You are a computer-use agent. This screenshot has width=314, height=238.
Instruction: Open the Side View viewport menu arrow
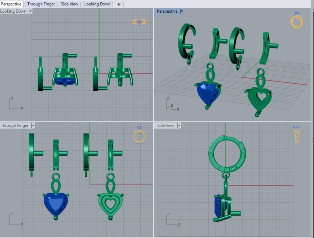[x=179, y=126]
